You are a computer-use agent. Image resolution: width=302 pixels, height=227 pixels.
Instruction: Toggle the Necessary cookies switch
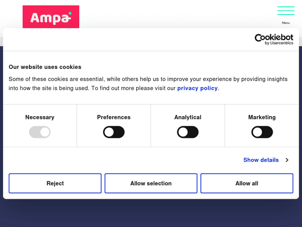[40, 132]
